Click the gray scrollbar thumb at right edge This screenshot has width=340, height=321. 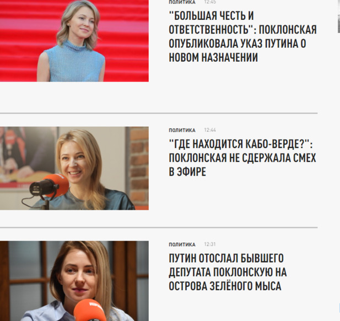pyautogui.click(x=339, y=24)
